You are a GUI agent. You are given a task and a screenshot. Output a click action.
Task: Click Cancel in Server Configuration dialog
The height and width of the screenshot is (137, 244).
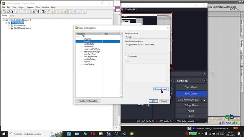164,101
